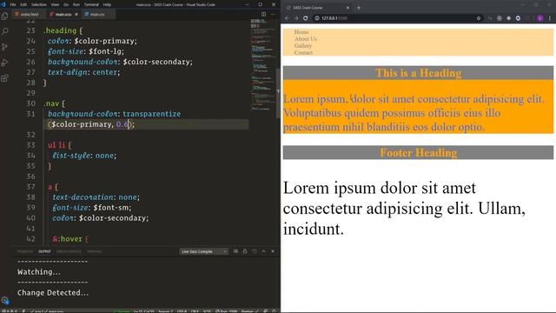
Task: Click 'Change Detected...' output line
Action: (53, 293)
